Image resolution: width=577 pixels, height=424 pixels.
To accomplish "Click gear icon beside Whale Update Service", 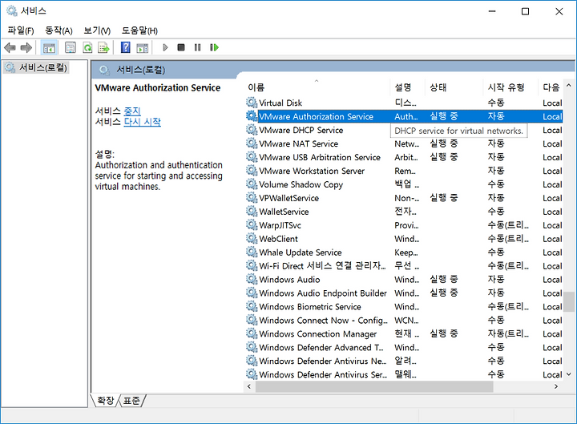I will pyautogui.click(x=252, y=252).
